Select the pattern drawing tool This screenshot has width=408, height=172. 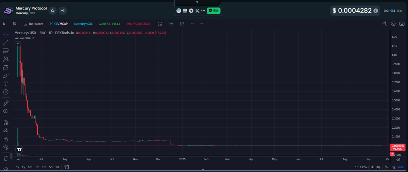click(x=6, y=59)
